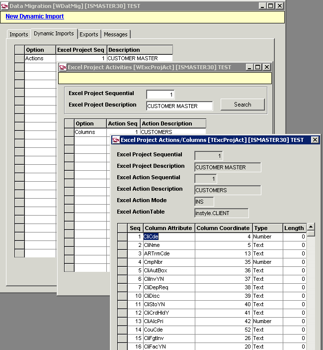Minimize the Excel Project Activities window
This screenshot has height=350, width=323.
(x=249, y=67)
